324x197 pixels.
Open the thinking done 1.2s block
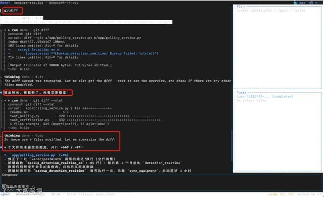click(x=23, y=77)
